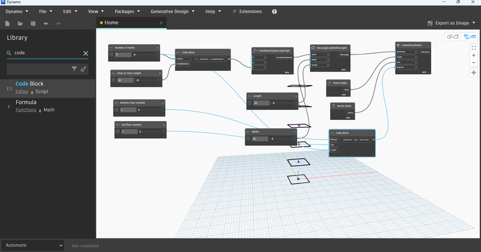
Task: Click the Vector output port on Vector.ZAxis
Action: 351,113
